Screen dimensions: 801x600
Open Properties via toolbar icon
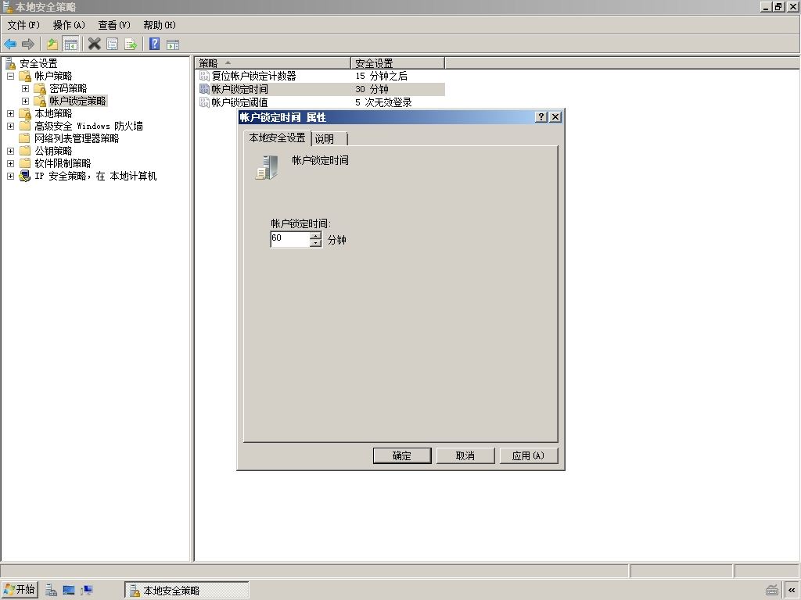tap(113, 45)
